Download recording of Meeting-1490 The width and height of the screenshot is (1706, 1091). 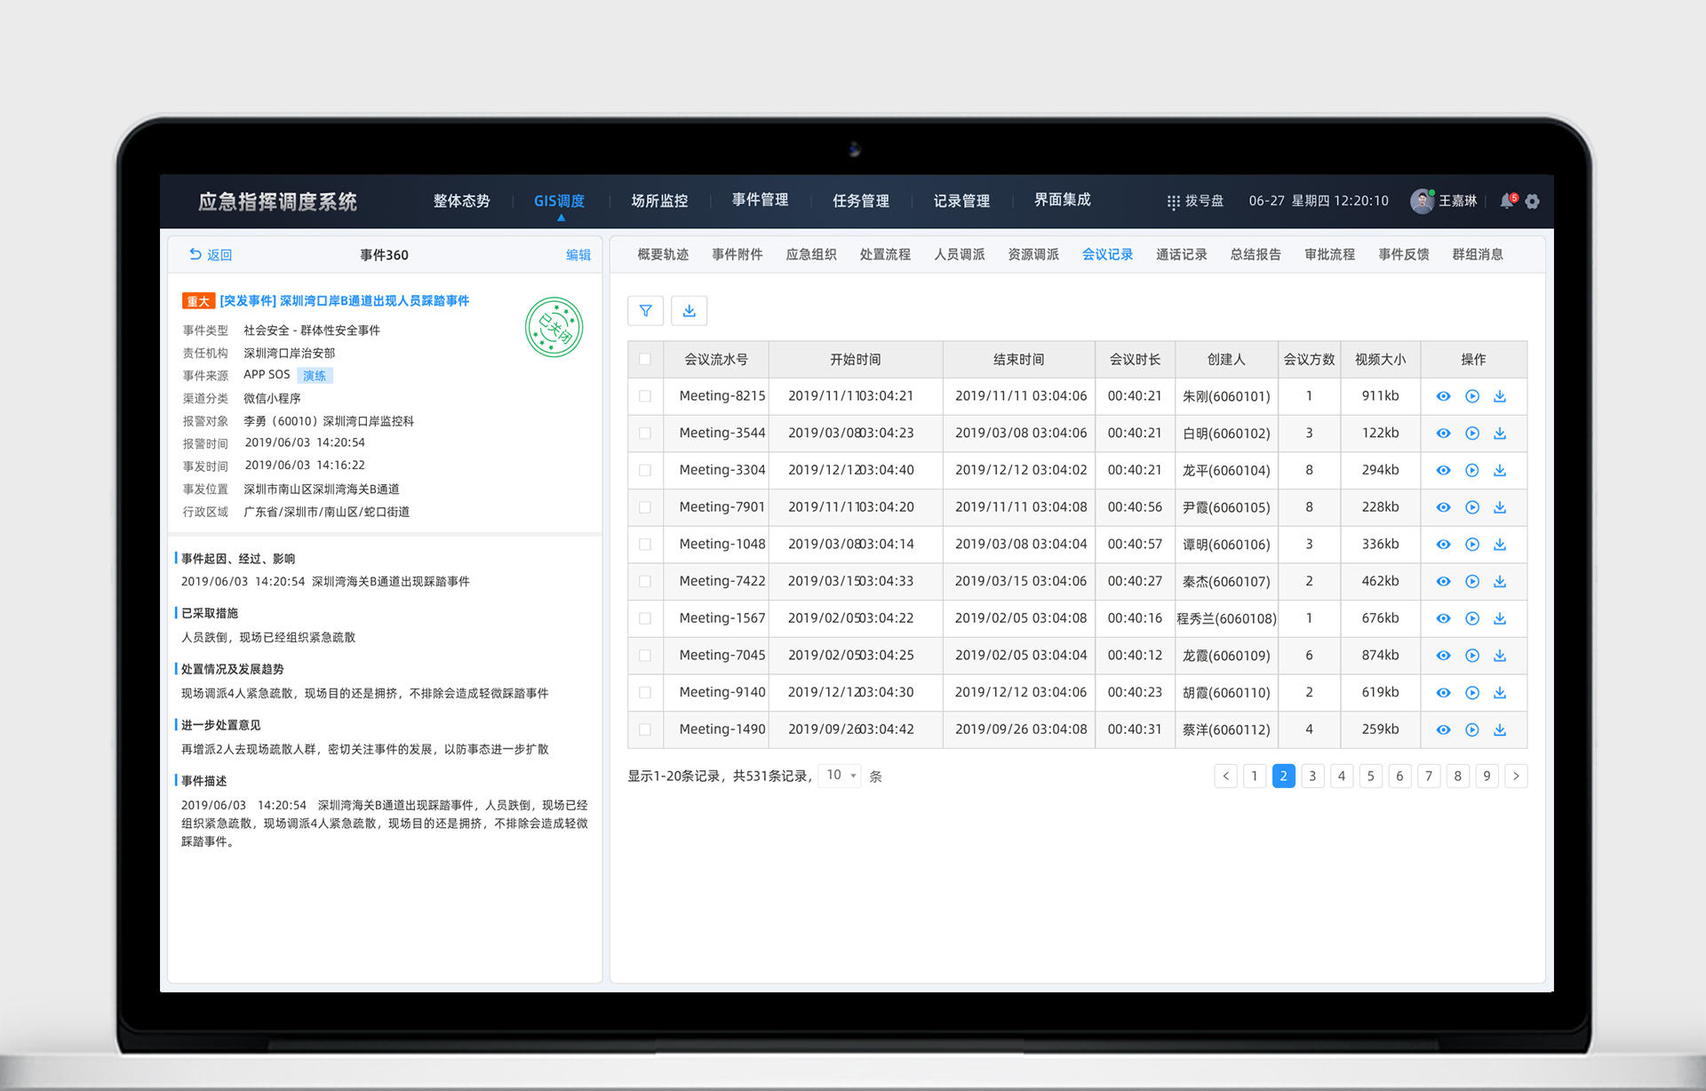[1500, 729]
